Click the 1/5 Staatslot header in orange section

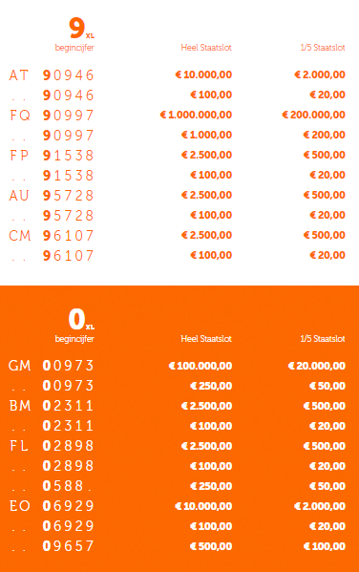[x=323, y=339]
